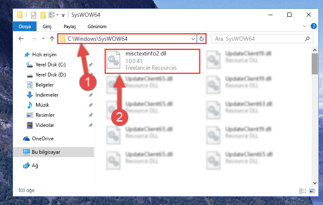The image size is (323, 205).
Task: Open the Dosya tab
Action: click(25, 26)
